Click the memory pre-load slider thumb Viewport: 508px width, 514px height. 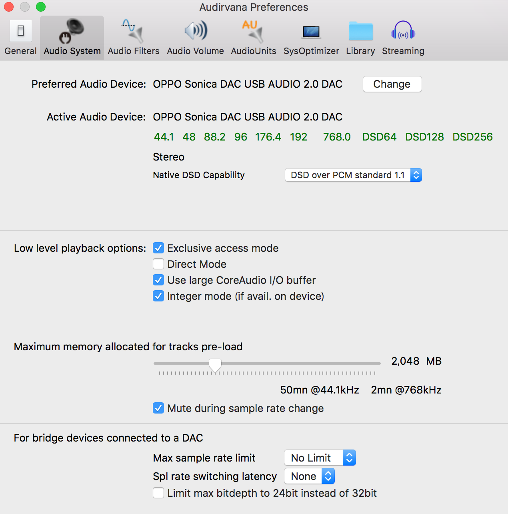(215, 365)
